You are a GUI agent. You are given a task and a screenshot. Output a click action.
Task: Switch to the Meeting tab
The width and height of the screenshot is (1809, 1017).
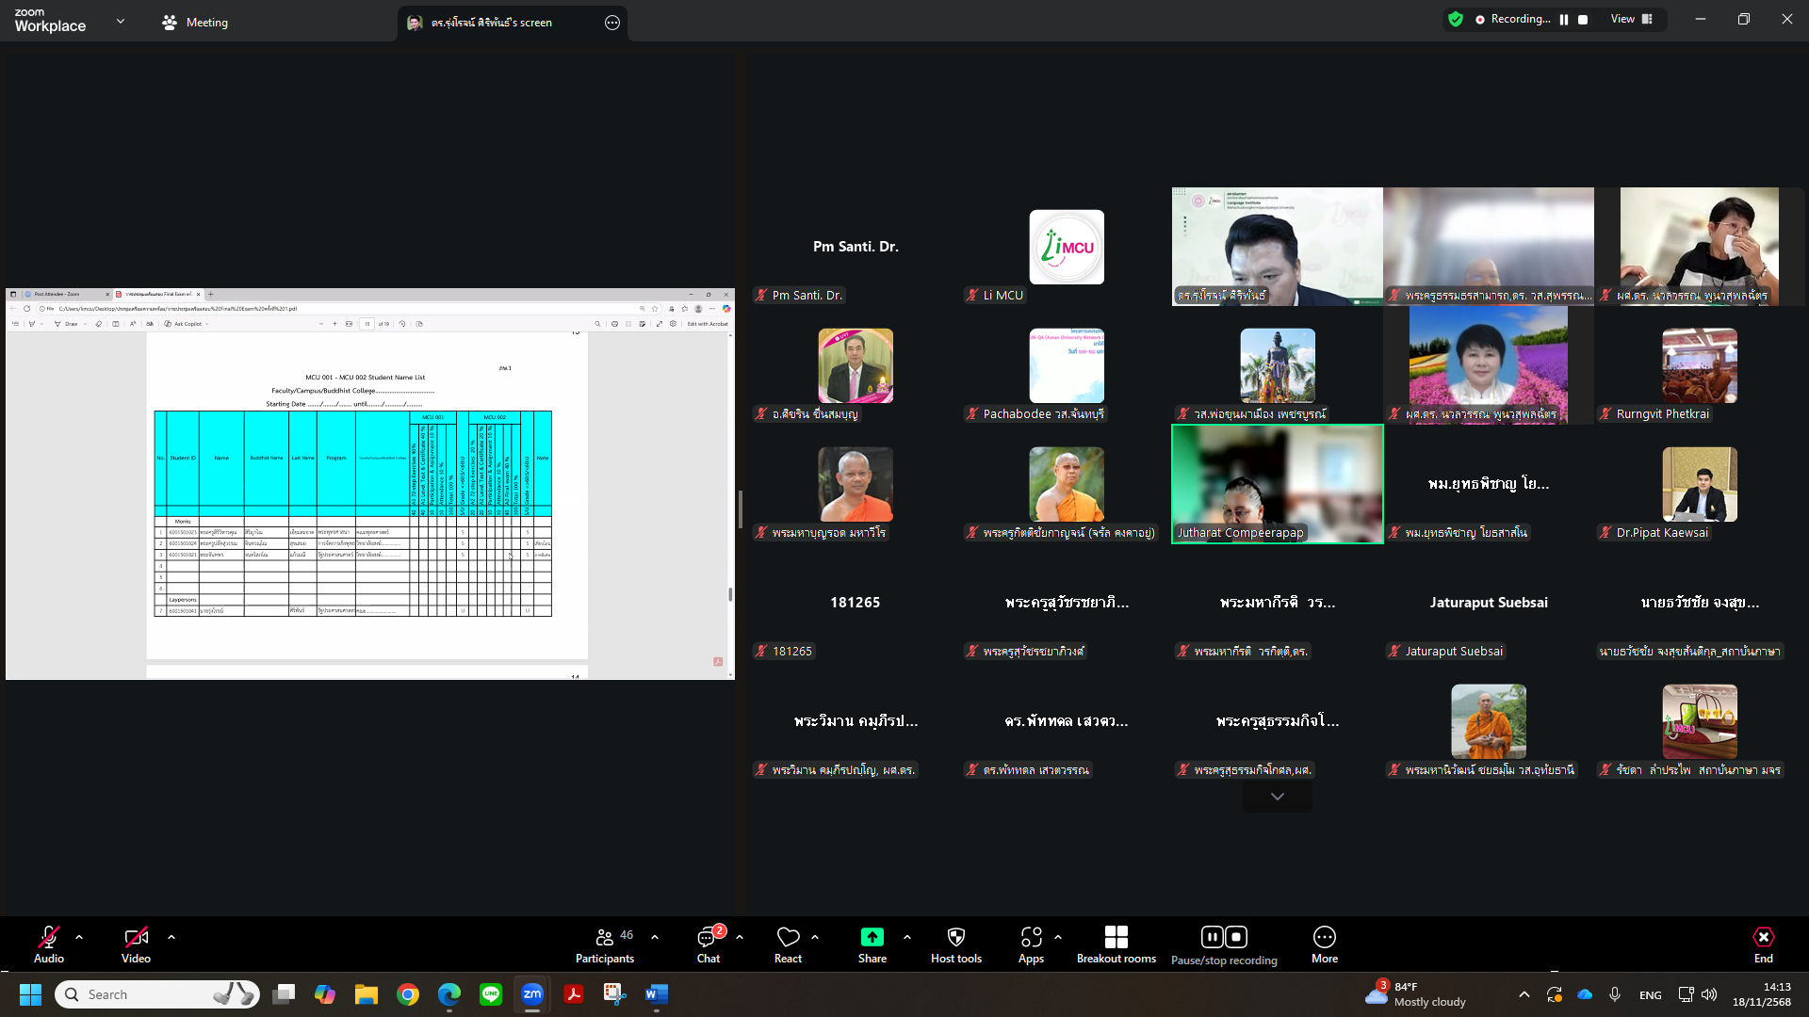(195, 23)
